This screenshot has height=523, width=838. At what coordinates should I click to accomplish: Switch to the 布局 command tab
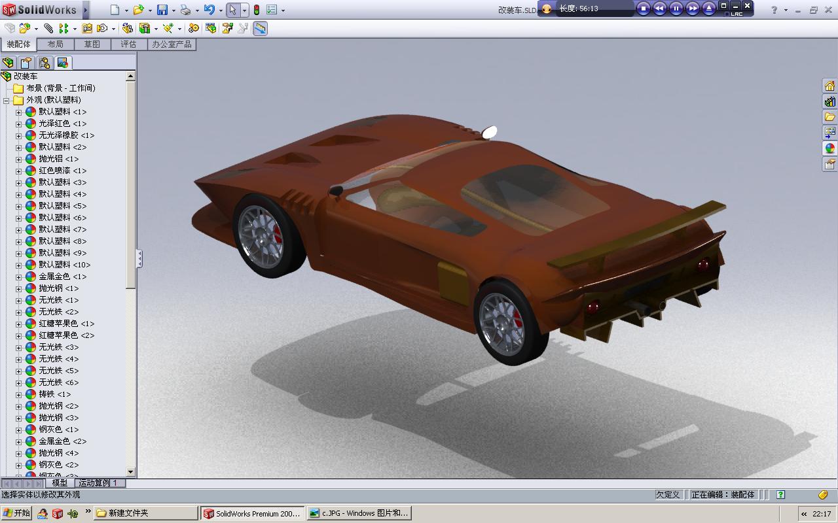tap(56, 44)
